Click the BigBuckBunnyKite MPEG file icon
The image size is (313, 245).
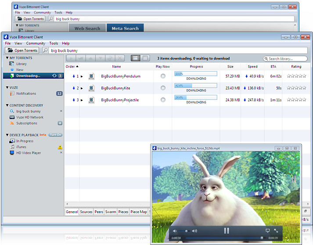91,88
